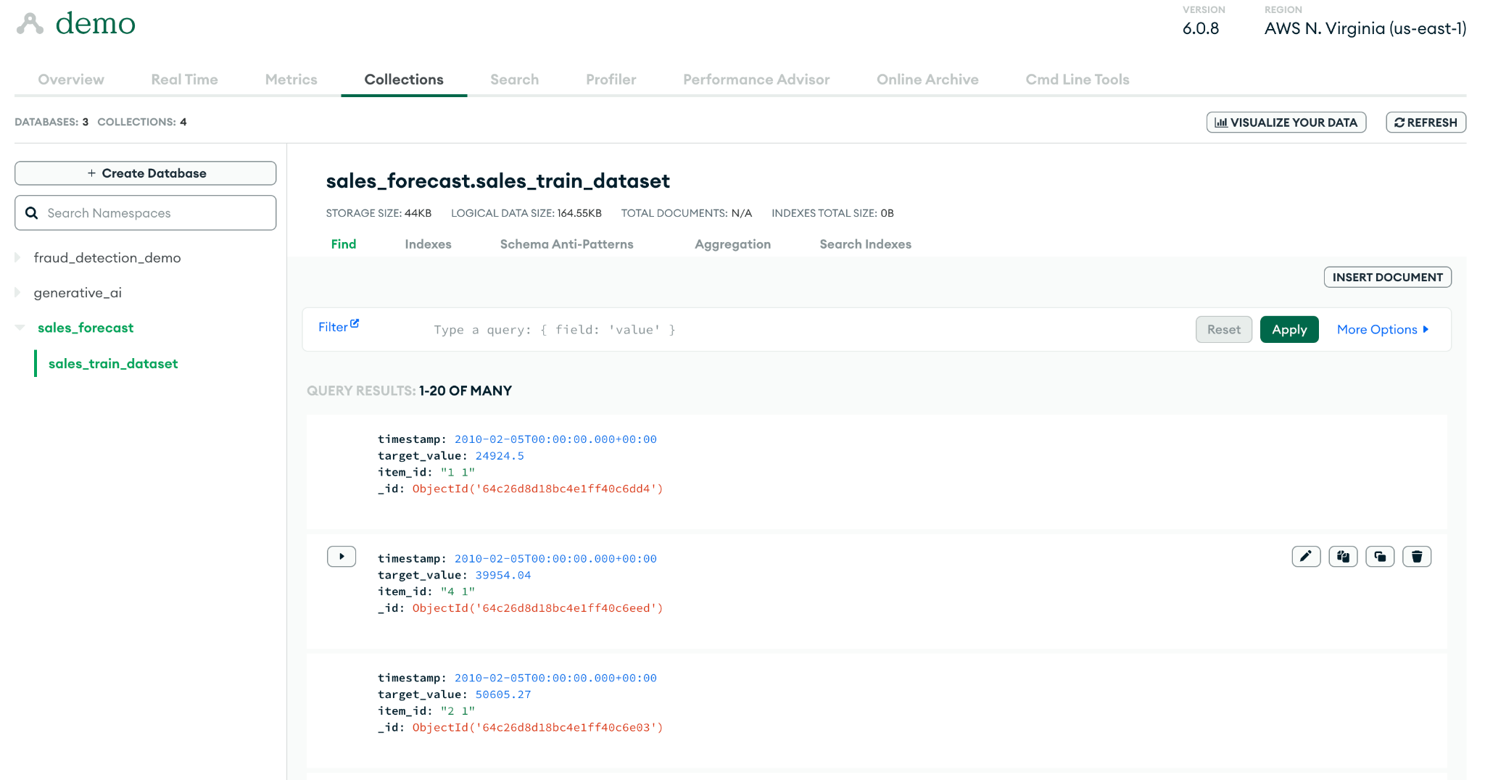Click the sales_forecast database name

pyautogui.click(x=86, y=328)
